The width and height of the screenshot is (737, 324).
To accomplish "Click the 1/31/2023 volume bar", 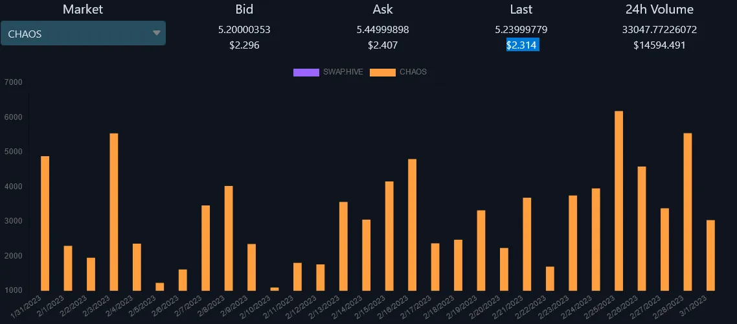I will (x=45, y=224).
